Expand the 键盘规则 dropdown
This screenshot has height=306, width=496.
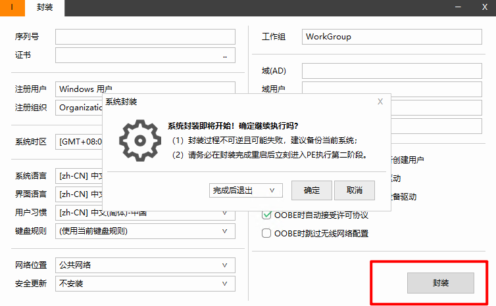[145, 231]
